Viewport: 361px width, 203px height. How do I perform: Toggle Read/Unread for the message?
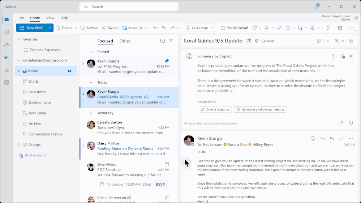click(x=235, y=28)
